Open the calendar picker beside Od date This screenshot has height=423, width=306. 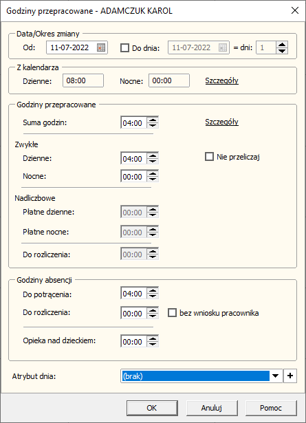[101, 47]
